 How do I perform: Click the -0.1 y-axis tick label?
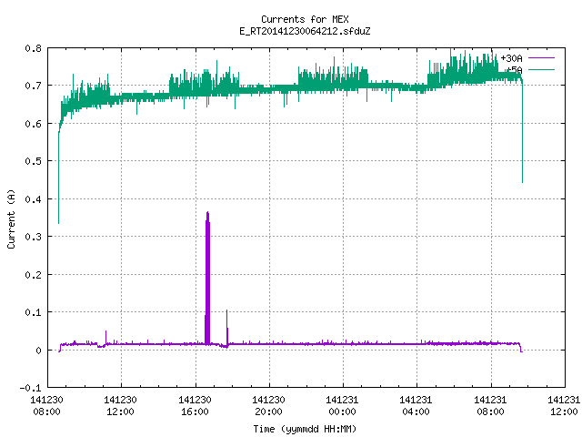point(30,388)
